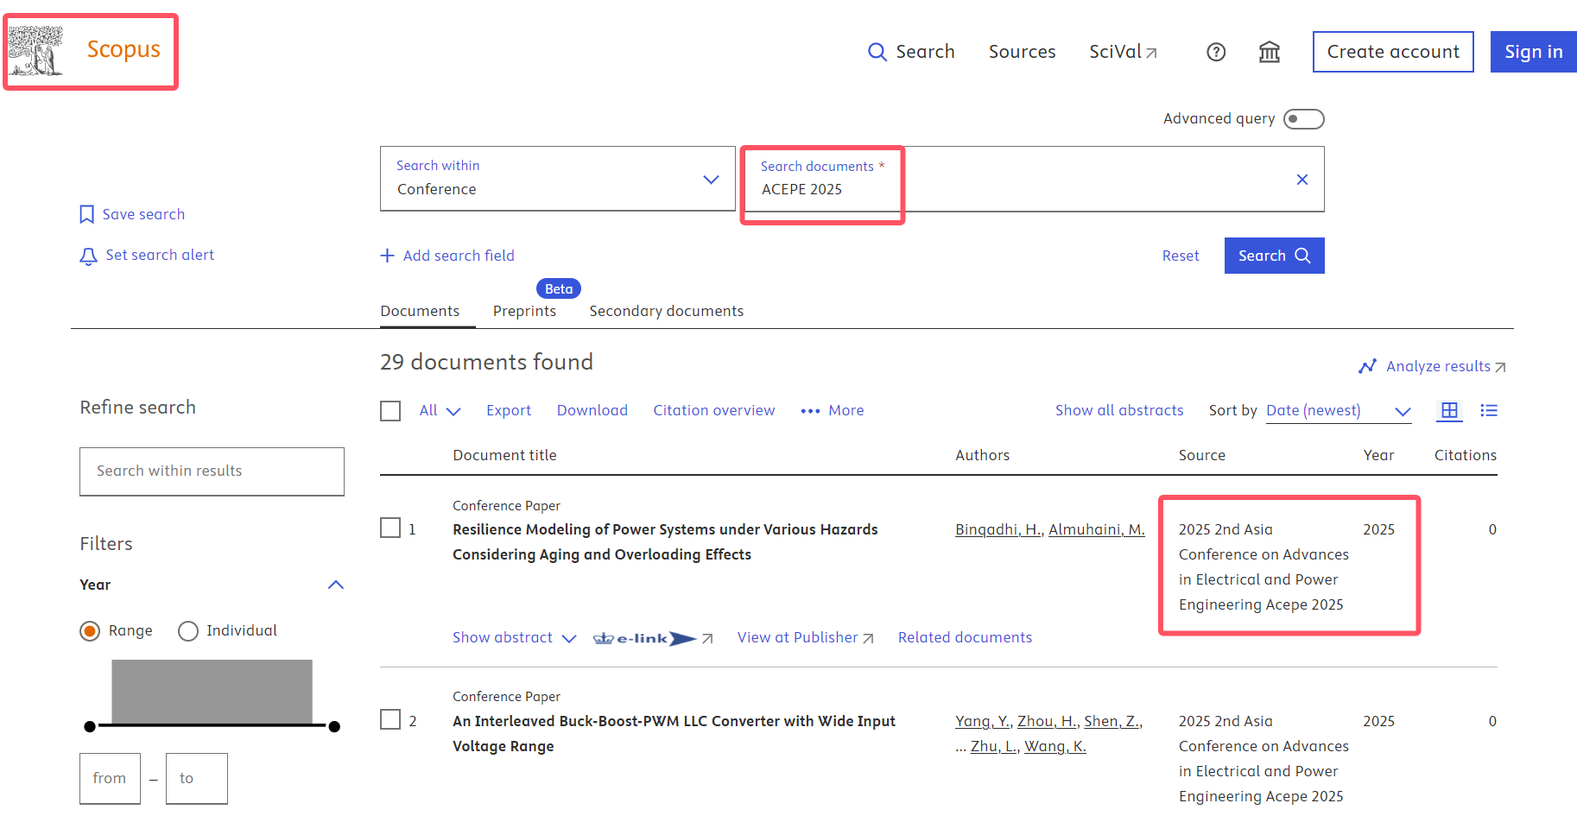The width and height of the screenshot is (1577, 816).
Task: Open the Sort by Date (newest) dropdown
Action: click(1339, 411)
